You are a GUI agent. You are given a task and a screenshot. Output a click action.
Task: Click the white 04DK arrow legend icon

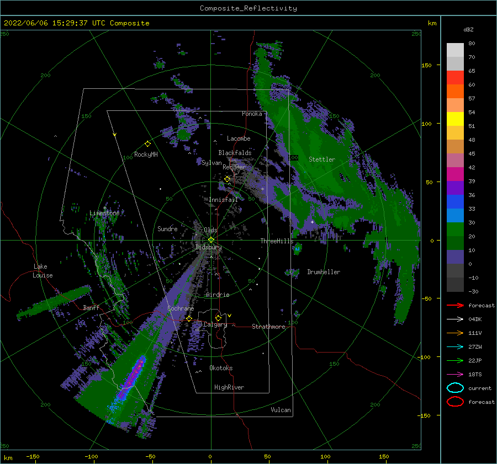455,319
